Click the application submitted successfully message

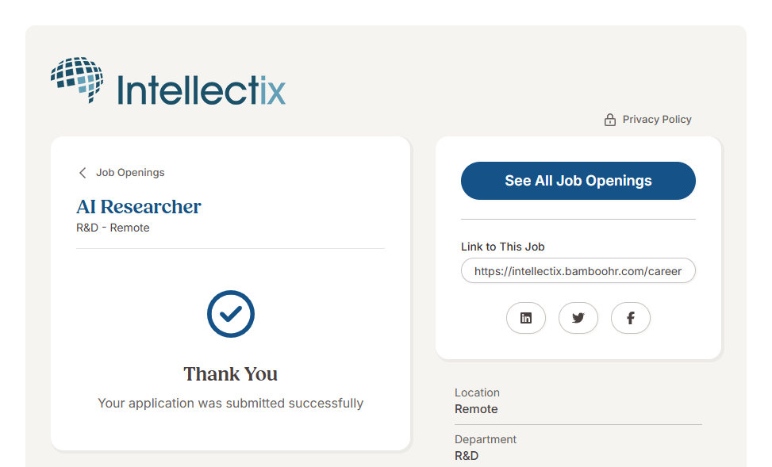click(231, 403)
